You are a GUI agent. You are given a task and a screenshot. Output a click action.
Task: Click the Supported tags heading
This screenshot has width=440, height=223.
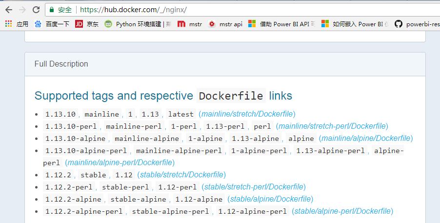click(163, 96)
